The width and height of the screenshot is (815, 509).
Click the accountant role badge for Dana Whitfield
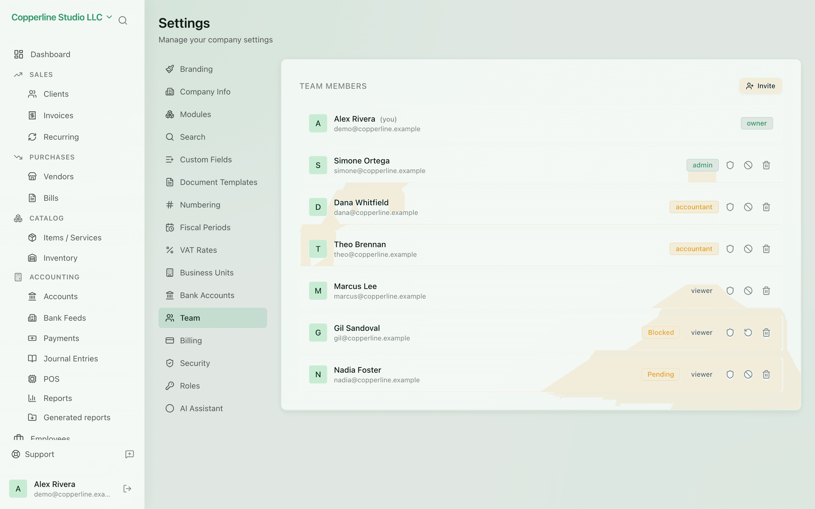694,207
